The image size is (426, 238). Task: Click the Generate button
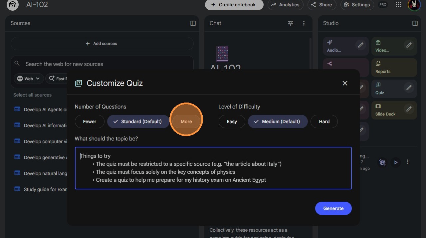pos(333,208)
